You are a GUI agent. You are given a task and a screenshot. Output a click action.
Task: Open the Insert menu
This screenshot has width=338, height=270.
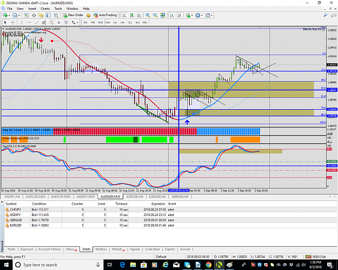32,9
